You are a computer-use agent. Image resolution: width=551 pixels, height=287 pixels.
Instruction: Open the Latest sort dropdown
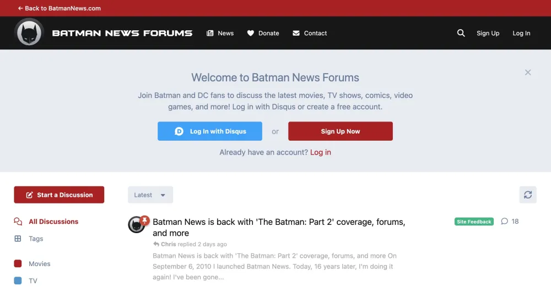click(150, 195)
